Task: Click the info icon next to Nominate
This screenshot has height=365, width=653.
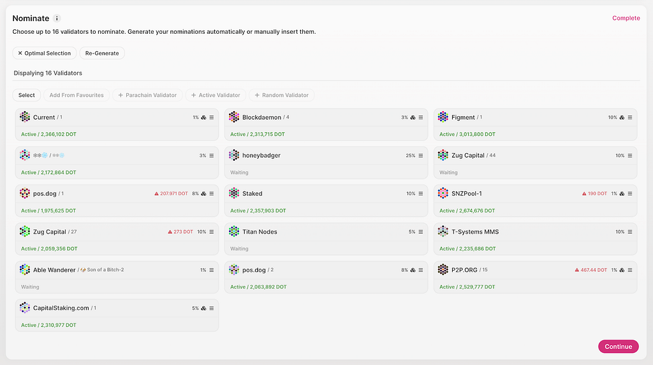Action: [x=57, y=19]
